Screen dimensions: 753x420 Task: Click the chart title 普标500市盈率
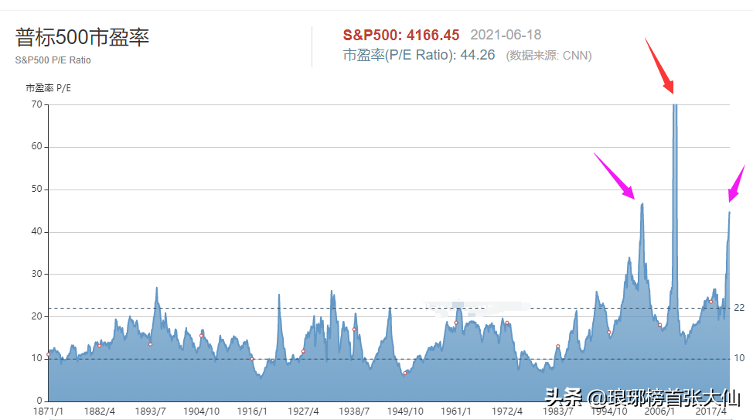pyautogui.click(x=82, y=37)
